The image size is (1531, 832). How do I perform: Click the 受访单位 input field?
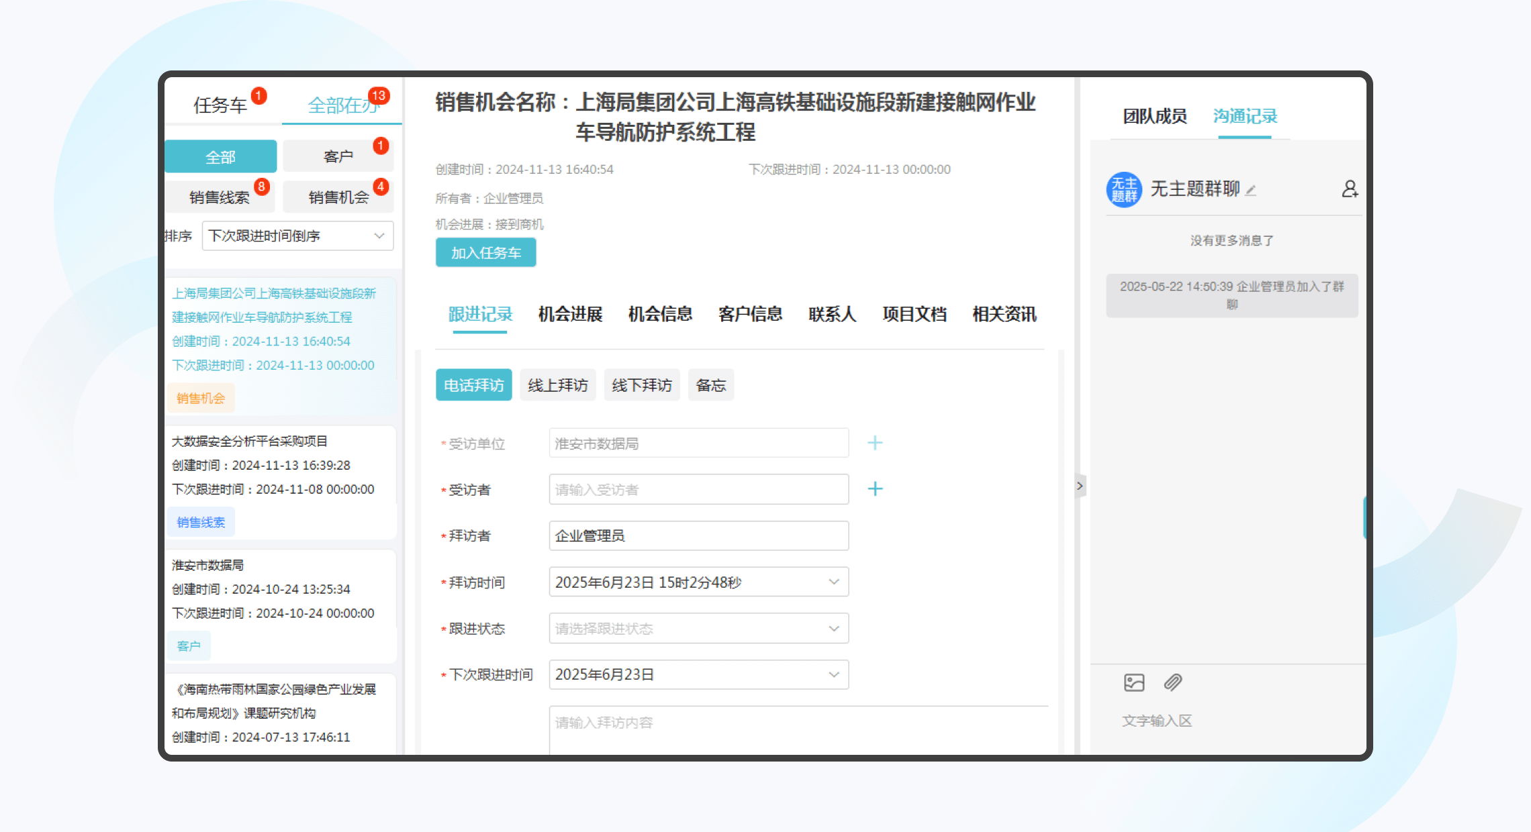[699, 444]
